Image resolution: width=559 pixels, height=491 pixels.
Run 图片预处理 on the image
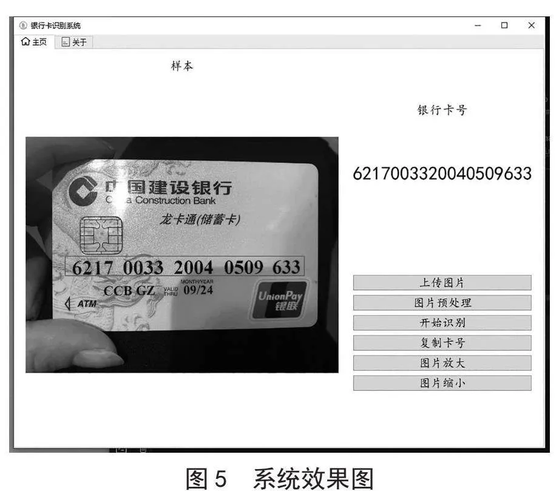click(442, 303)
